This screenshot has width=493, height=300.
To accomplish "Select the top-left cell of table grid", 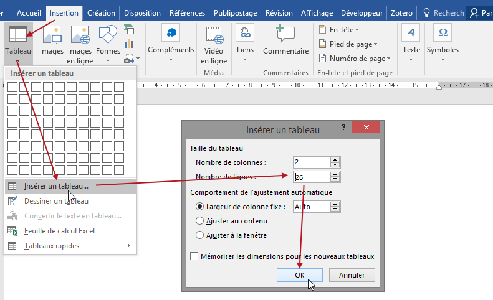I will [x=12, y=87].
